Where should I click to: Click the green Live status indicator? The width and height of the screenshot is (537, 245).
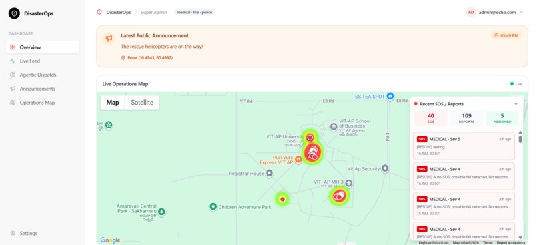pyautogui.click(x=516, y=84)
